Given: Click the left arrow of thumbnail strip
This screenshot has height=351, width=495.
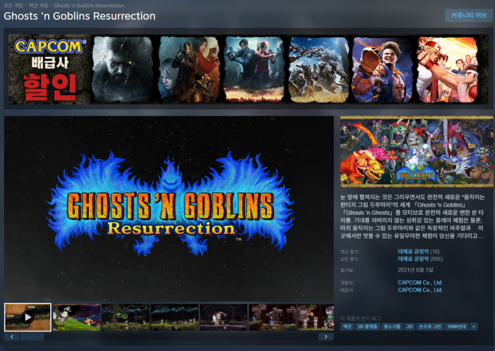Looking at the screenshot, I should coord(11,337).
